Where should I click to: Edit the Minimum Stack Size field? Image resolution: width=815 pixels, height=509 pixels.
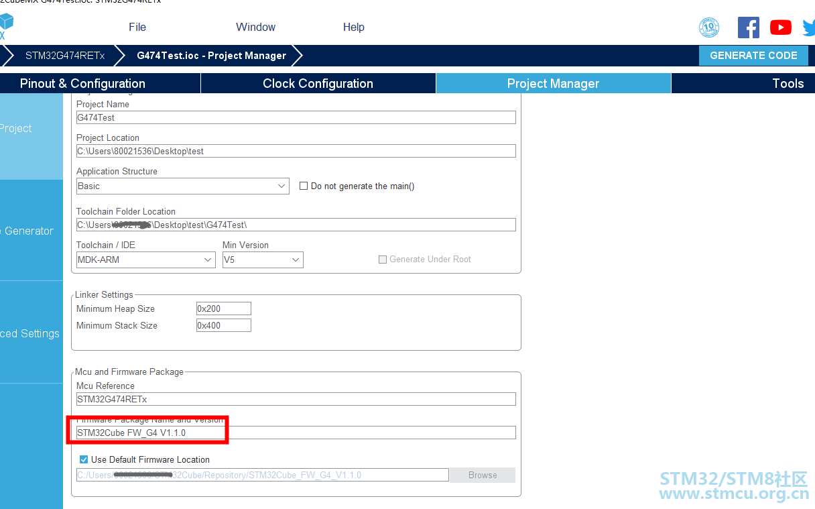224,325
